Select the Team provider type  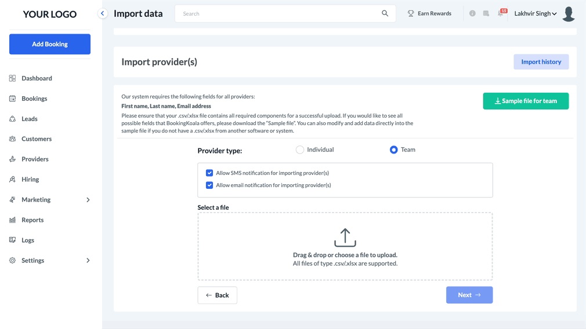(393, 150)
